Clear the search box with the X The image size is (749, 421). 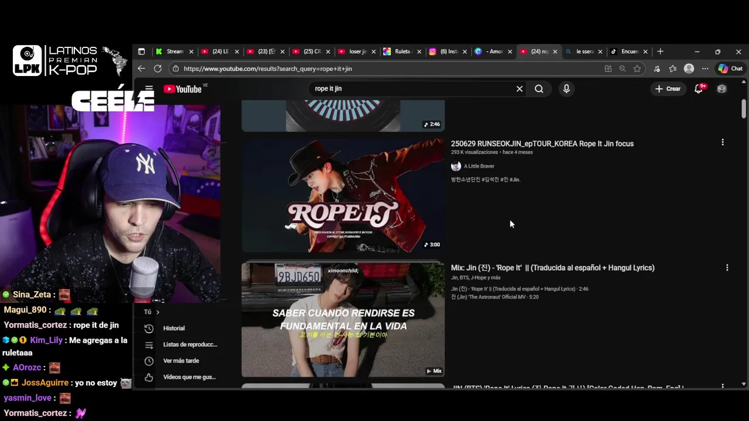click(x=519, y=89)
